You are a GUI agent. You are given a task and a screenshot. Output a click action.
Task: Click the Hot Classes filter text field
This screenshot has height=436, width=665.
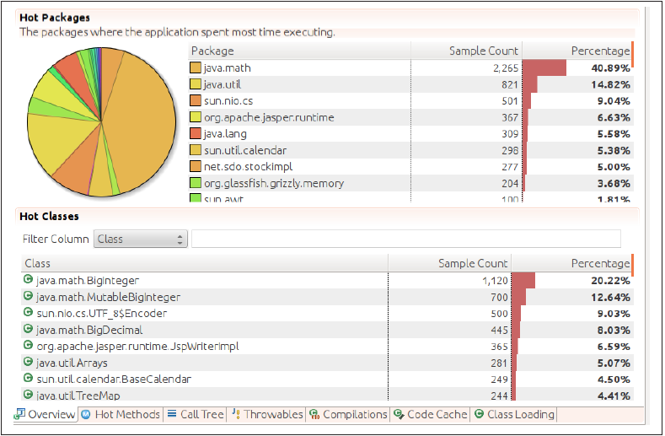coord(406,239)
